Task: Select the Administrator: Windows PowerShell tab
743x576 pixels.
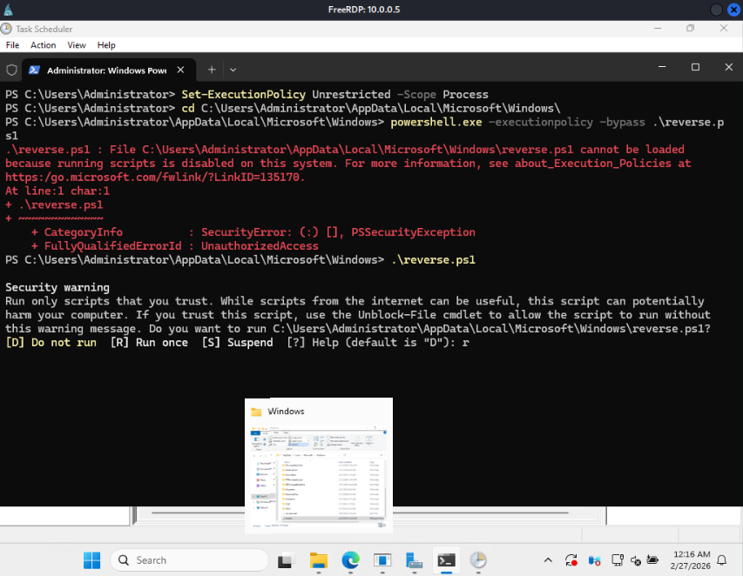Action: (109, 70)
